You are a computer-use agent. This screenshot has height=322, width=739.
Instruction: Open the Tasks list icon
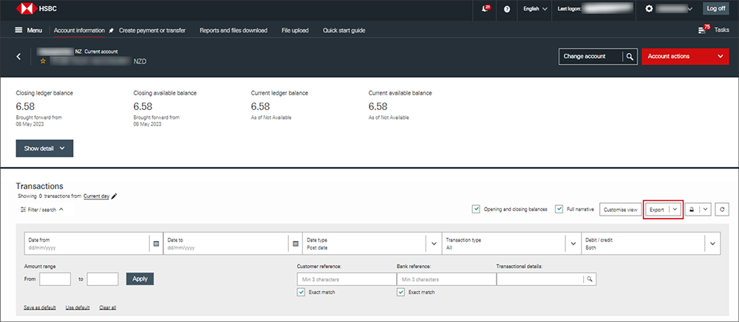click(703, 30)
